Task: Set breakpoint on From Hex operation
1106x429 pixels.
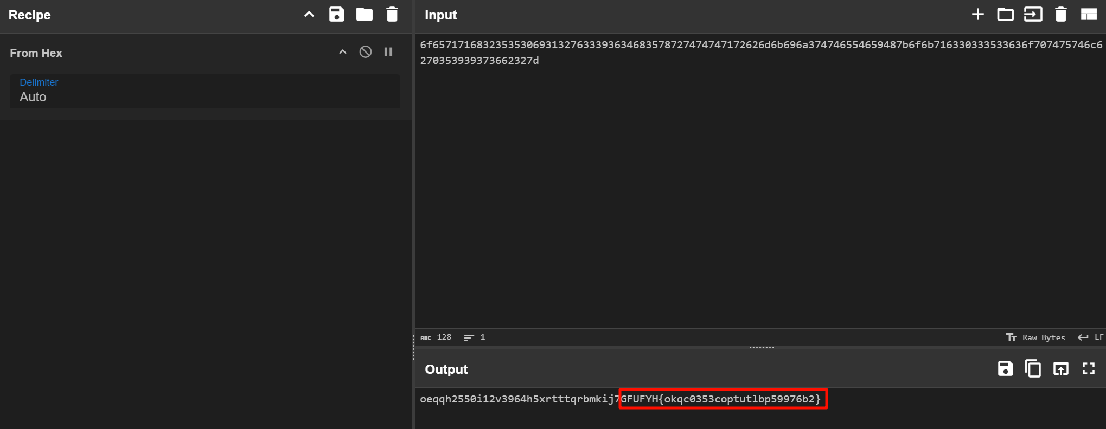Action: tap(388, 52)
